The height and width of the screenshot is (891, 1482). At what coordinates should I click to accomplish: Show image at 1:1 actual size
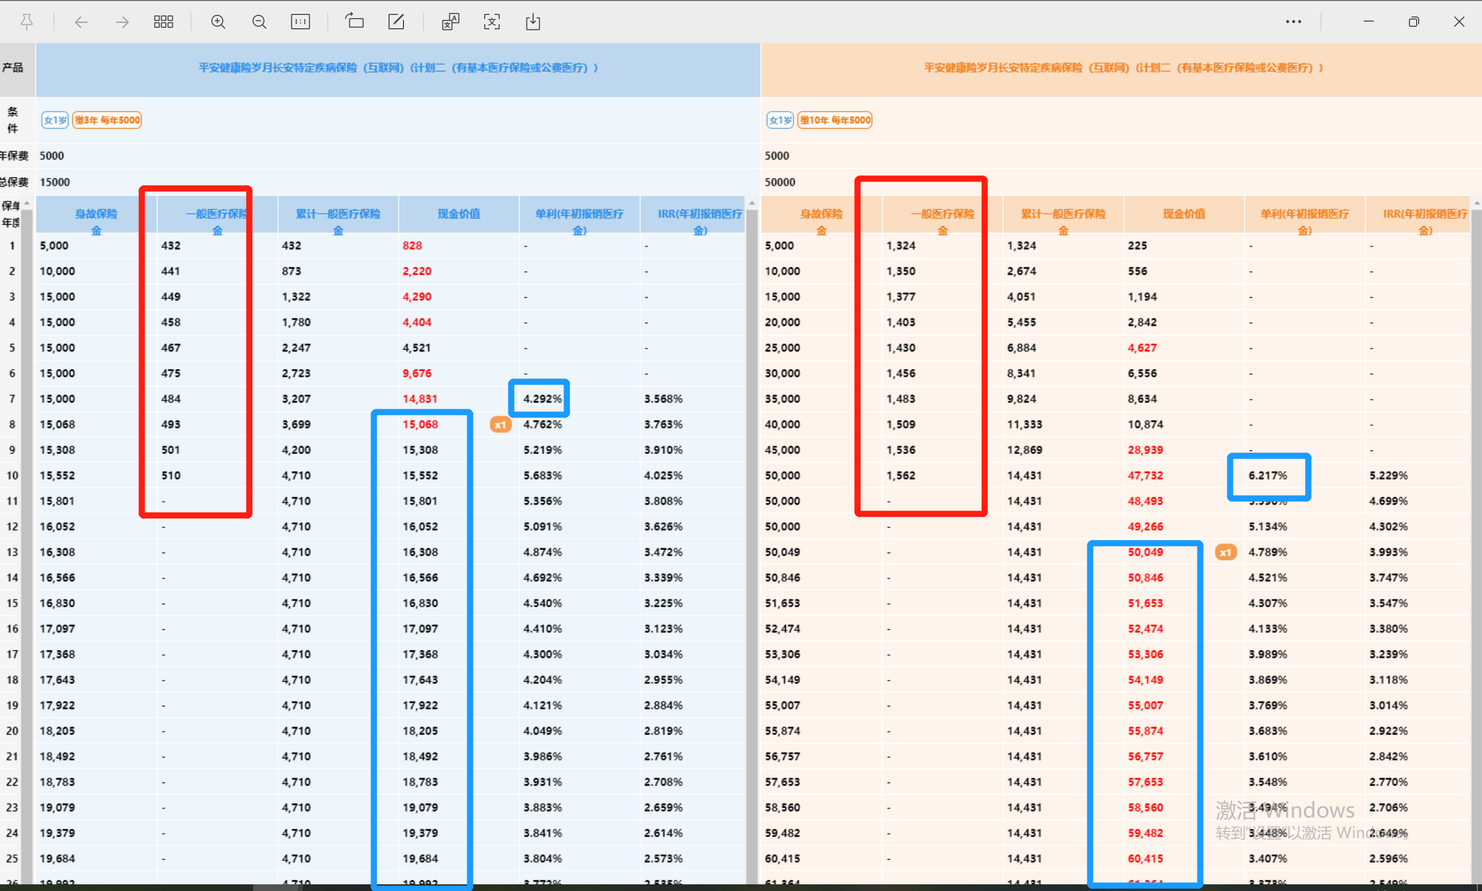[301, 22]
